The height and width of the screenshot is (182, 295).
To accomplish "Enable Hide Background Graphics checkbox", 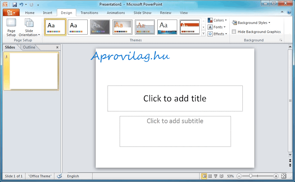I will [234, 32].
